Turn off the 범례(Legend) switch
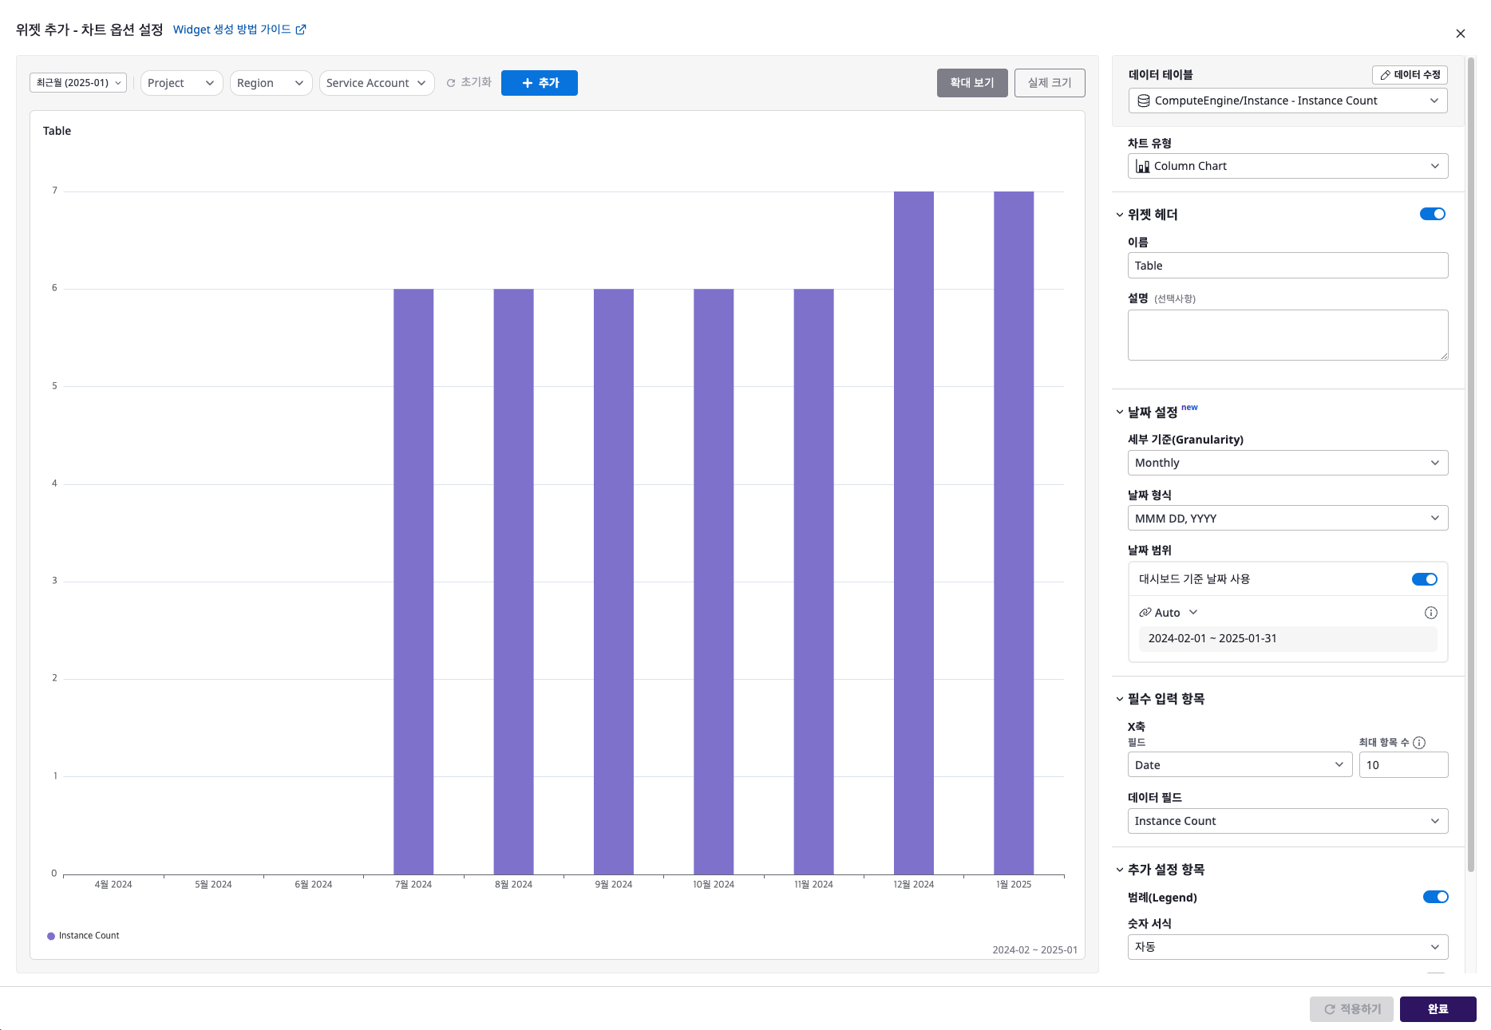Image resolution: width=1491 pixels, height=1030 pixels. 1436,897
